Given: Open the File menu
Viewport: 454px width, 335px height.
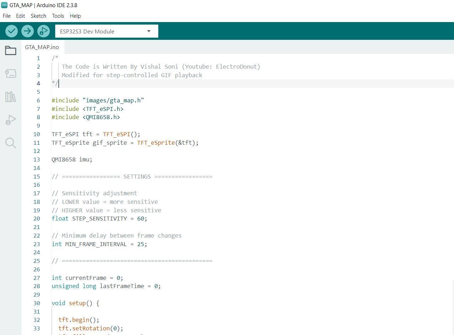Looking at the screenshot, I should point(7,16).
